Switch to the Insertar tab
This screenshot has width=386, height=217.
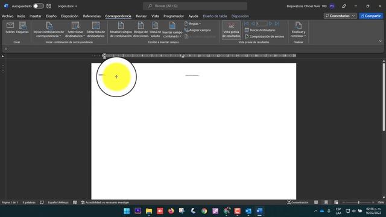coord(36,16)
